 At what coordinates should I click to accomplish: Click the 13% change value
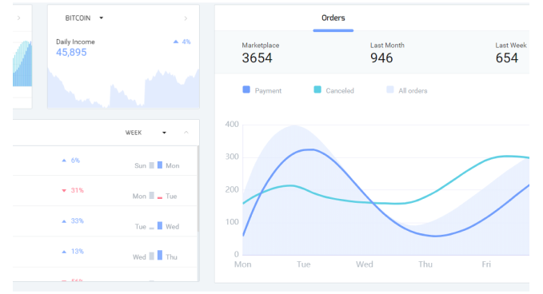tap(78, 252)
